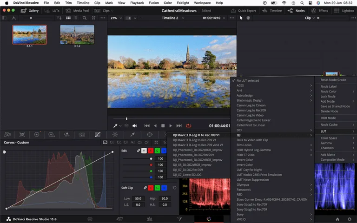Open the timecode 01:00:14:10 dropdown
The height and width of the screenshot is (223, 357).
(x=214, y=18)
